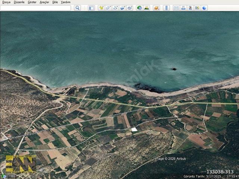Screen dimensions: 239x179
Task: Add a placemark with the pushpin icon
Action: tap(101, 8)
